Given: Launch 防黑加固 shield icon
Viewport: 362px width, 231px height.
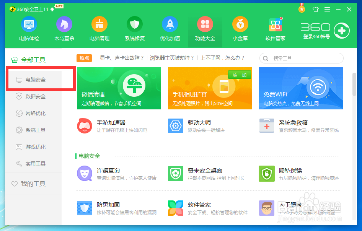Looking at the screenshot, I should coord(85,208).
